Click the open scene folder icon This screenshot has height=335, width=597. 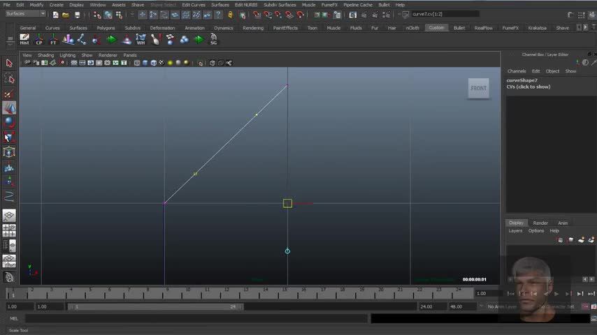(66, 15)
